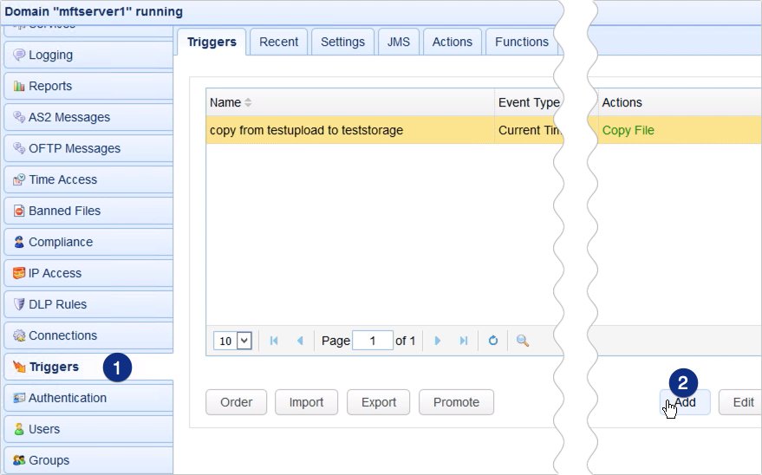Select the Functions tab
The width and height of the screenshot is (762, 475).
521,42
